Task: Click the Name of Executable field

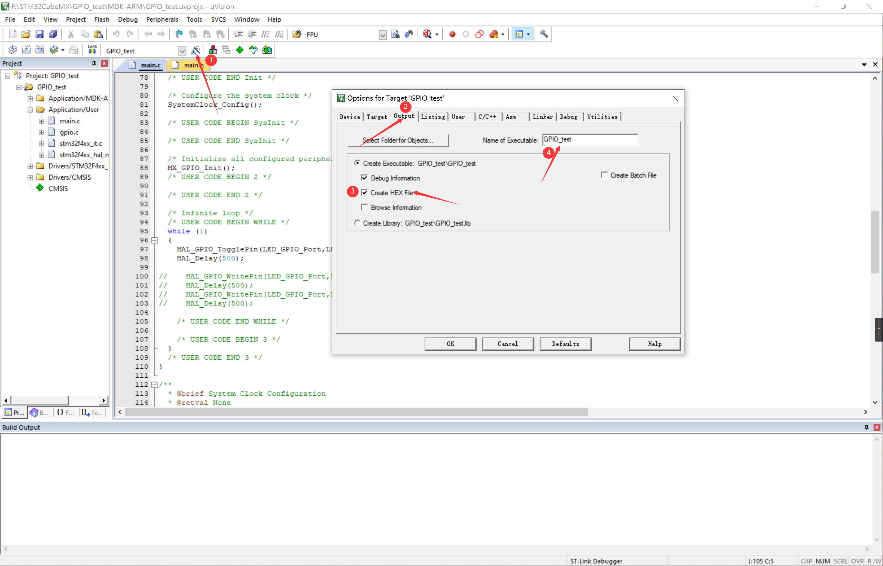Action: (x=590, y=140)
